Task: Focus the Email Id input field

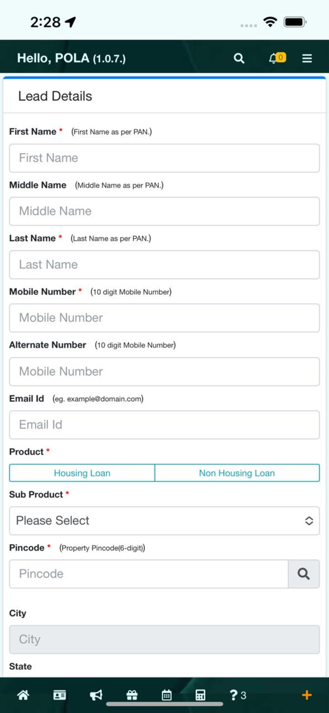Action: coord(164,425)
